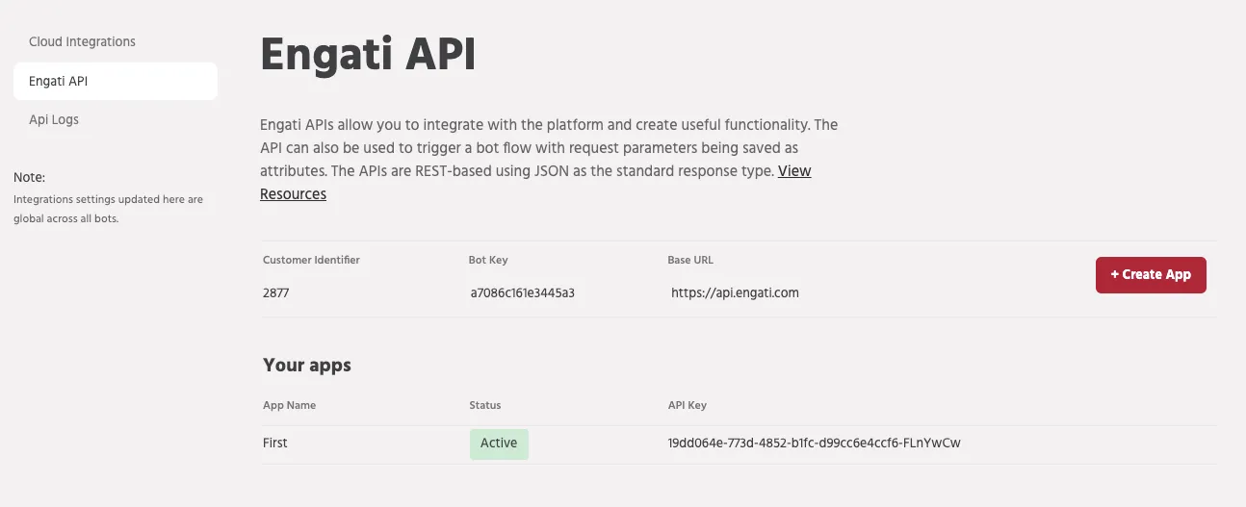Click the Base URL https://api.engati.com
1246x507 pixels.
[735, 292]
